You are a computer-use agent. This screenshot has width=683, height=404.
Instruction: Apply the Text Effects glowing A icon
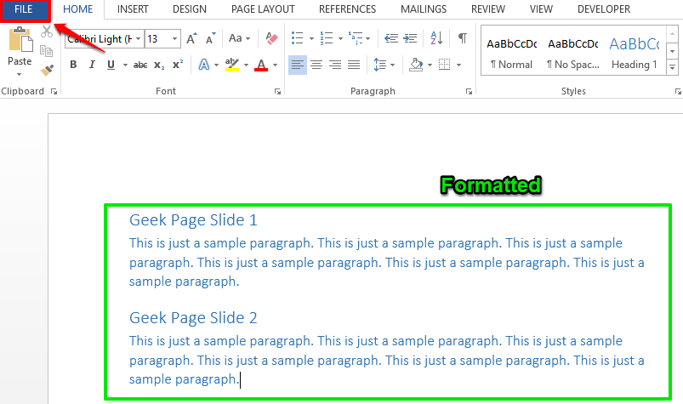[x=204, y=65]
